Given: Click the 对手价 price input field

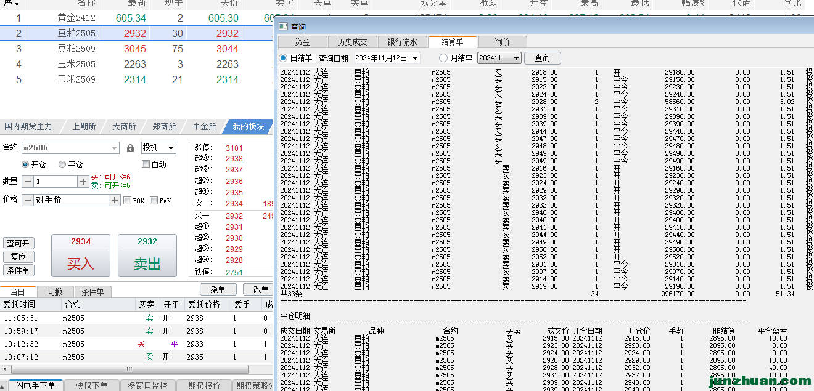Looking at the screenshot, I should click(x=71, y=200).
